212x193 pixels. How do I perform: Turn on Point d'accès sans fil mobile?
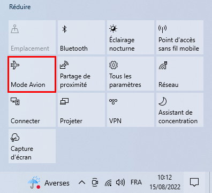point(180,37)
